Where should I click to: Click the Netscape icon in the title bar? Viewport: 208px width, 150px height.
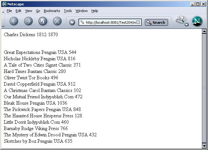pos(4,4)
